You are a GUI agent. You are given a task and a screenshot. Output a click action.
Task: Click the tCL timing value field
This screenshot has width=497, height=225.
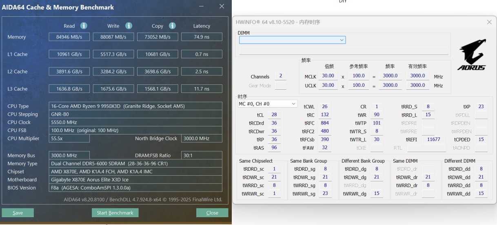(274, 115)
